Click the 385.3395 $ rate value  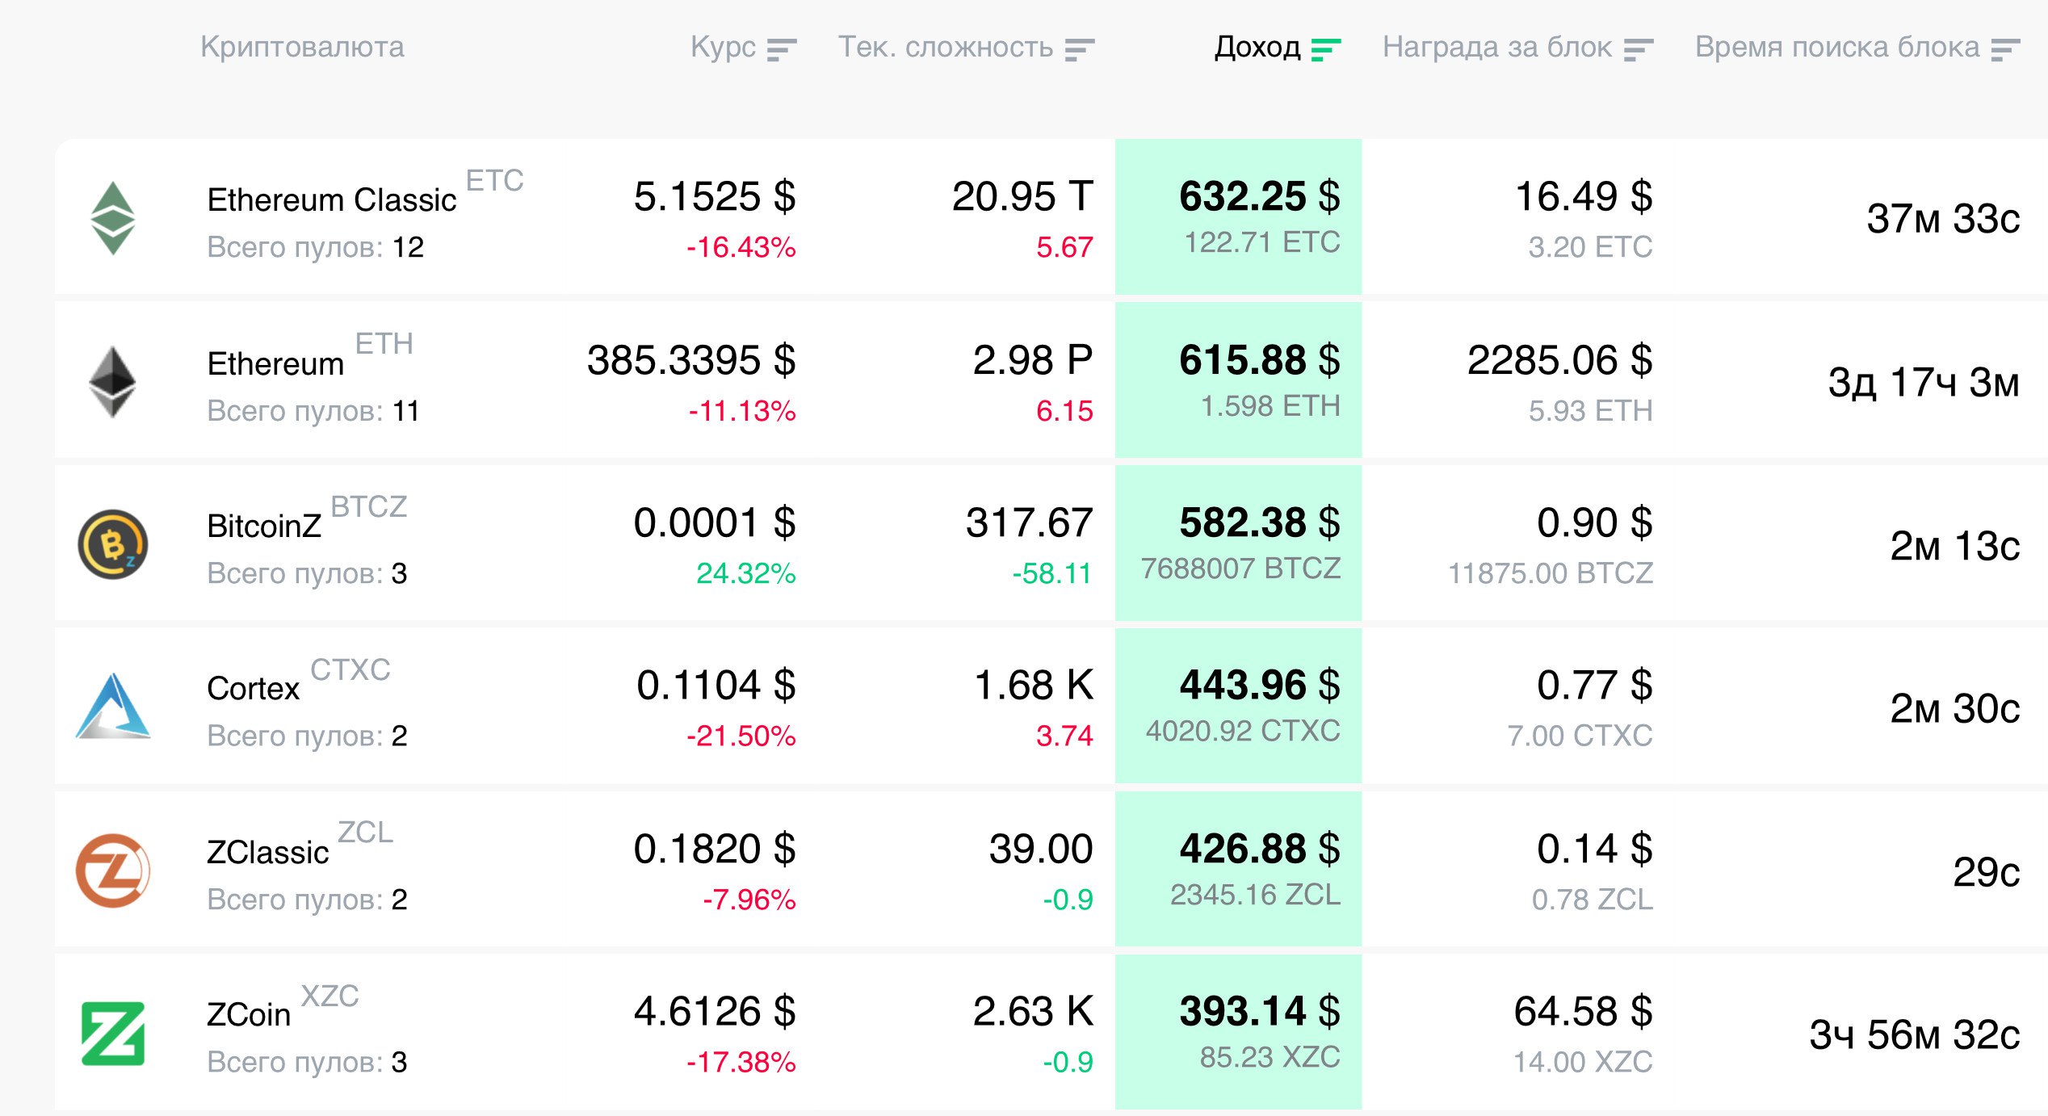click(x=691, y=360)
